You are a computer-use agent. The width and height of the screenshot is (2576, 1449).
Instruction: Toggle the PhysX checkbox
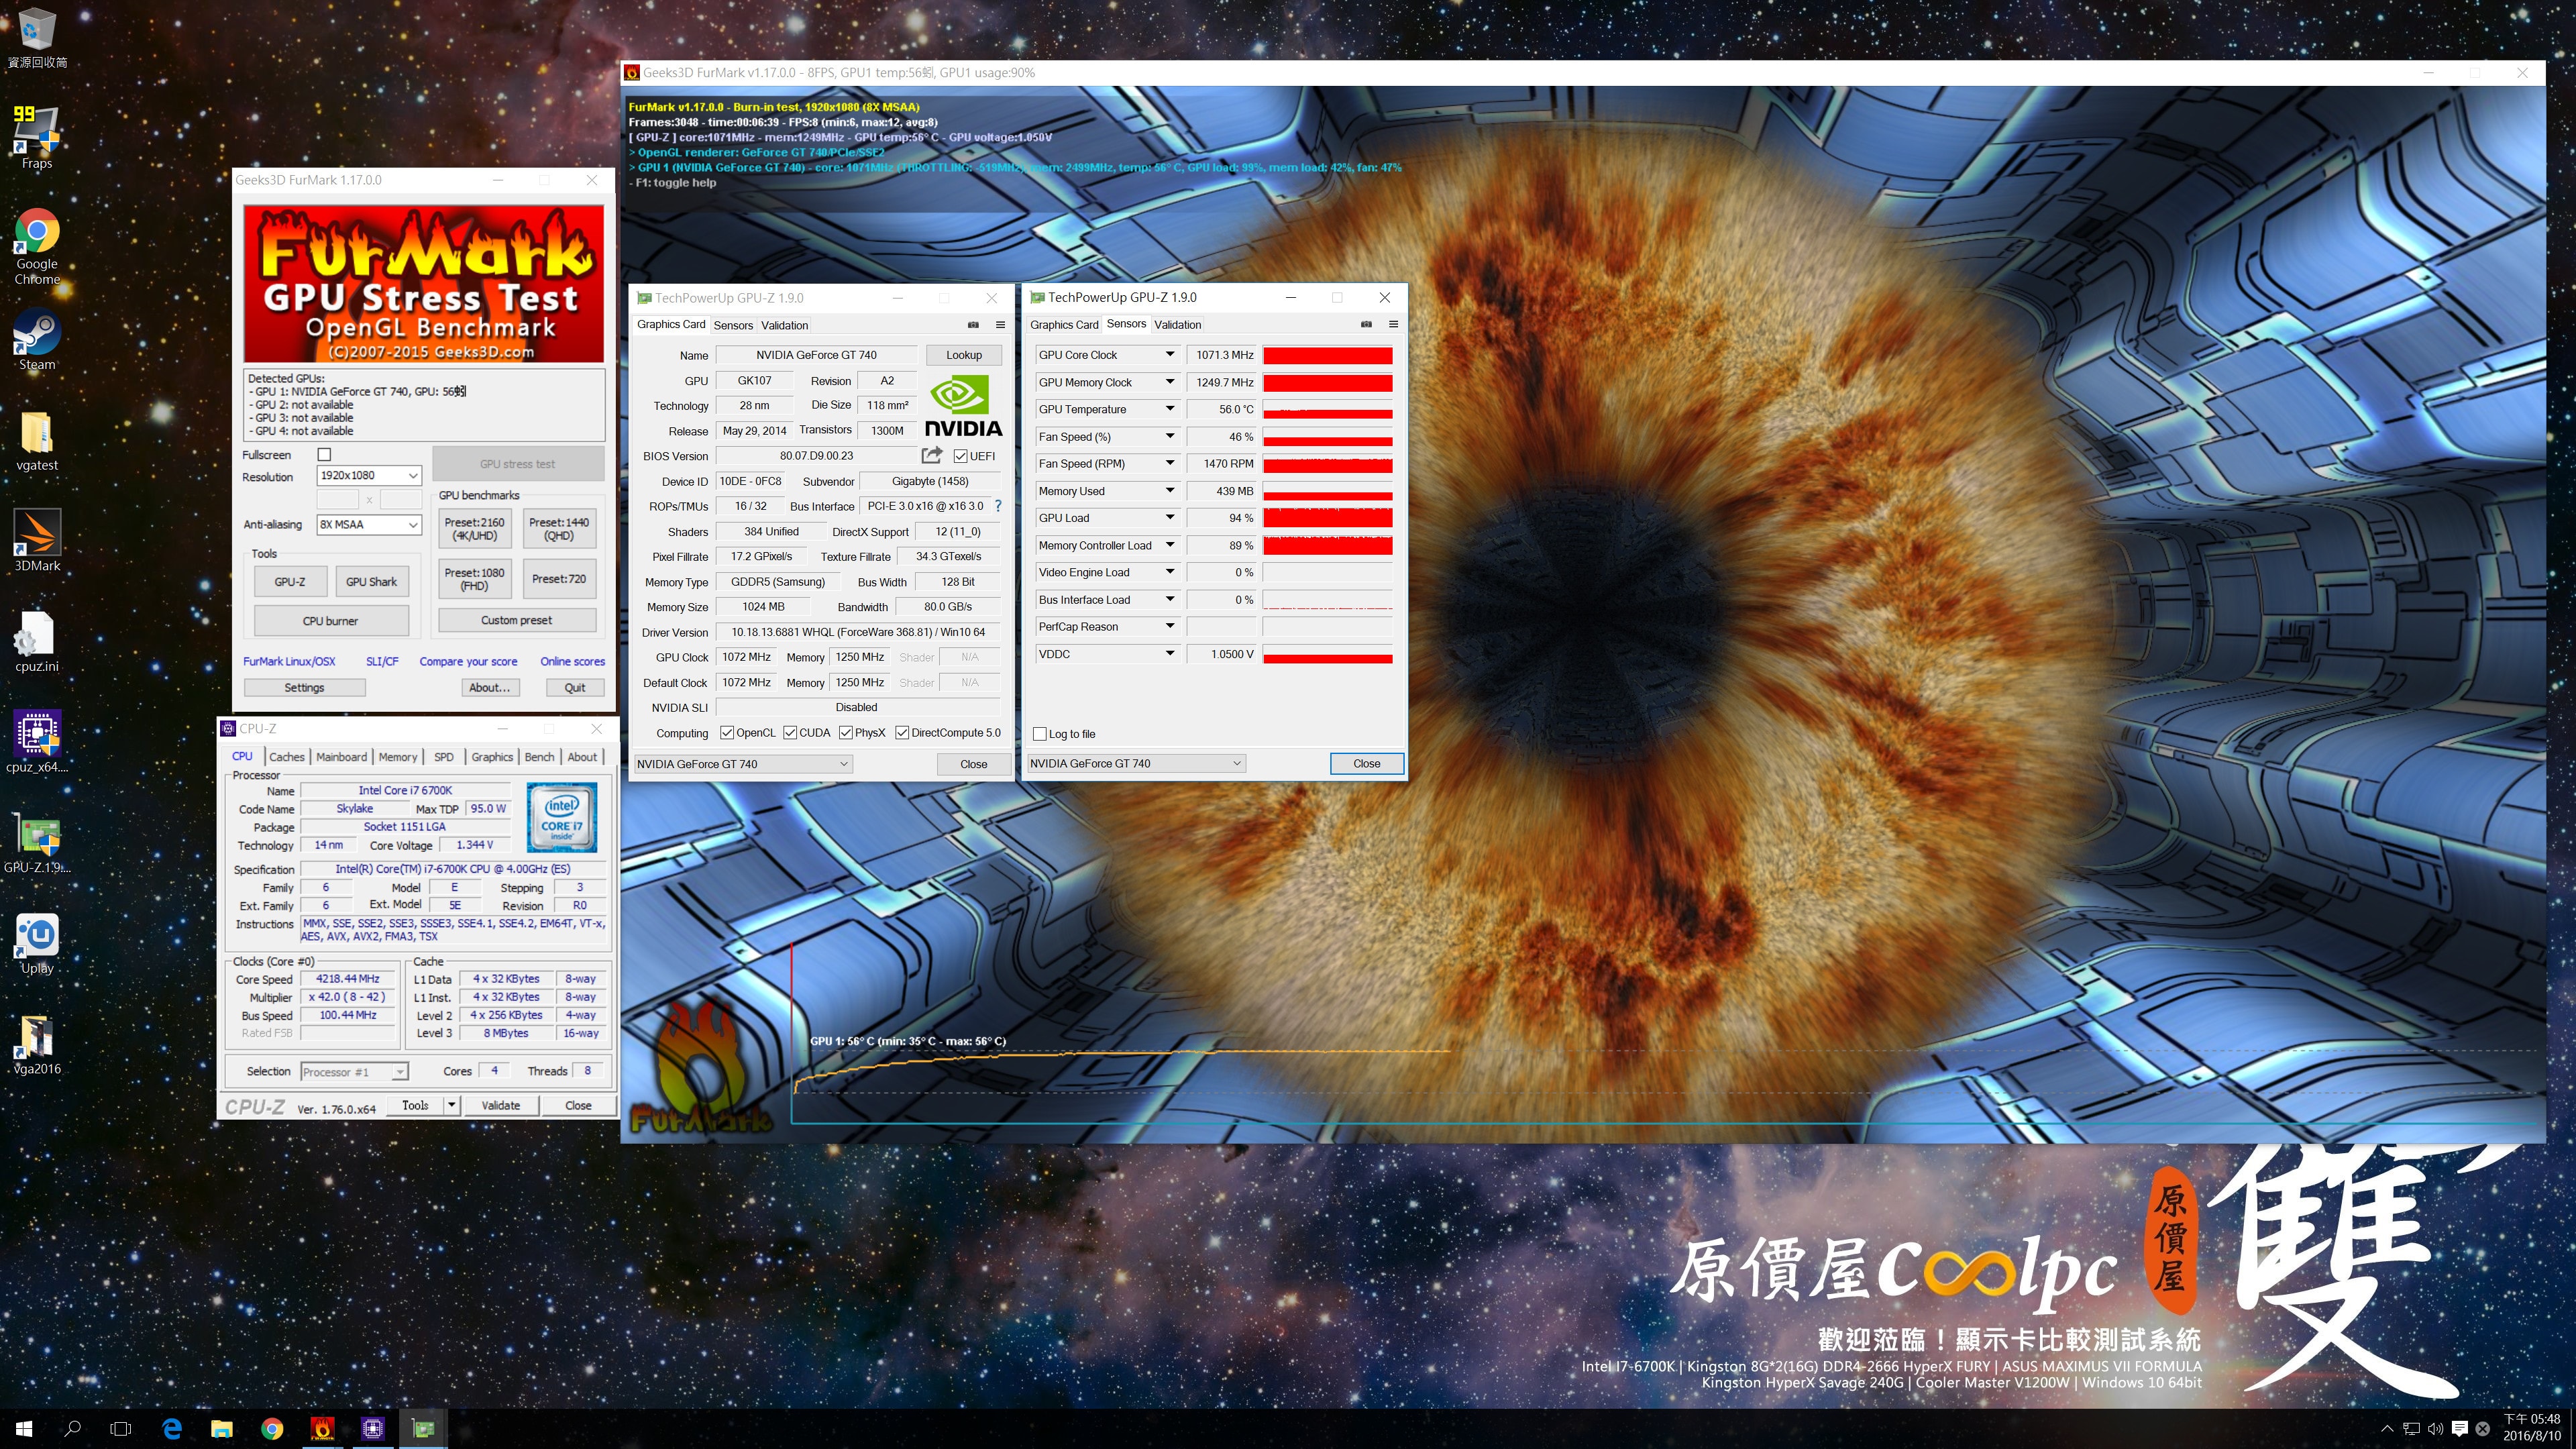(x=846, y=733)
